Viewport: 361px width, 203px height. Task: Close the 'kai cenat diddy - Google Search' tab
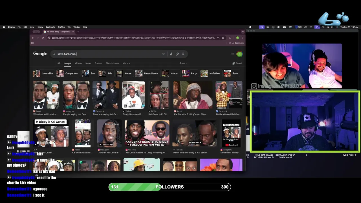point(73,32)
